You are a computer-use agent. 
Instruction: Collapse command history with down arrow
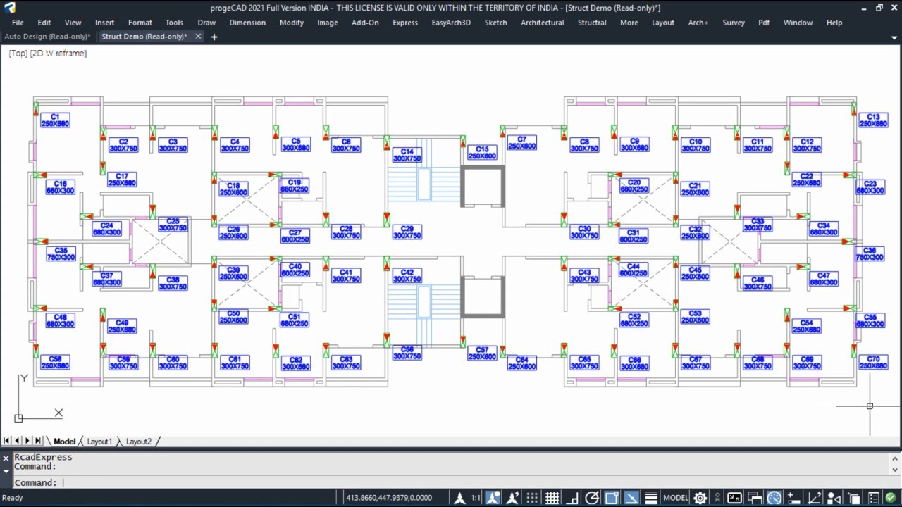[895, 469]
